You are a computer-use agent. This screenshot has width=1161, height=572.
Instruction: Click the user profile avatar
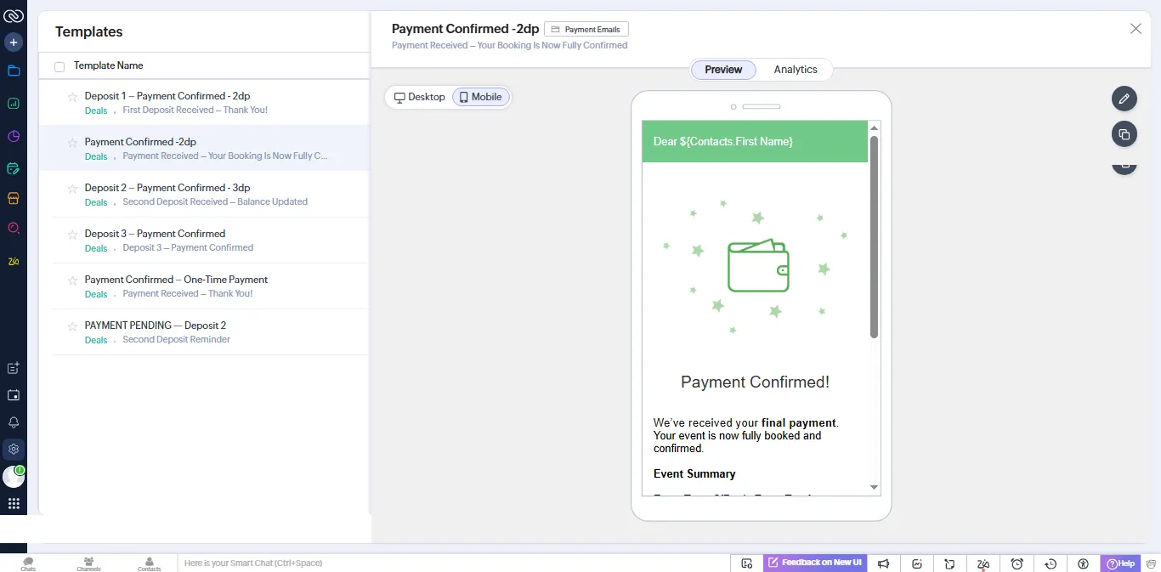[x=14, y=477]
